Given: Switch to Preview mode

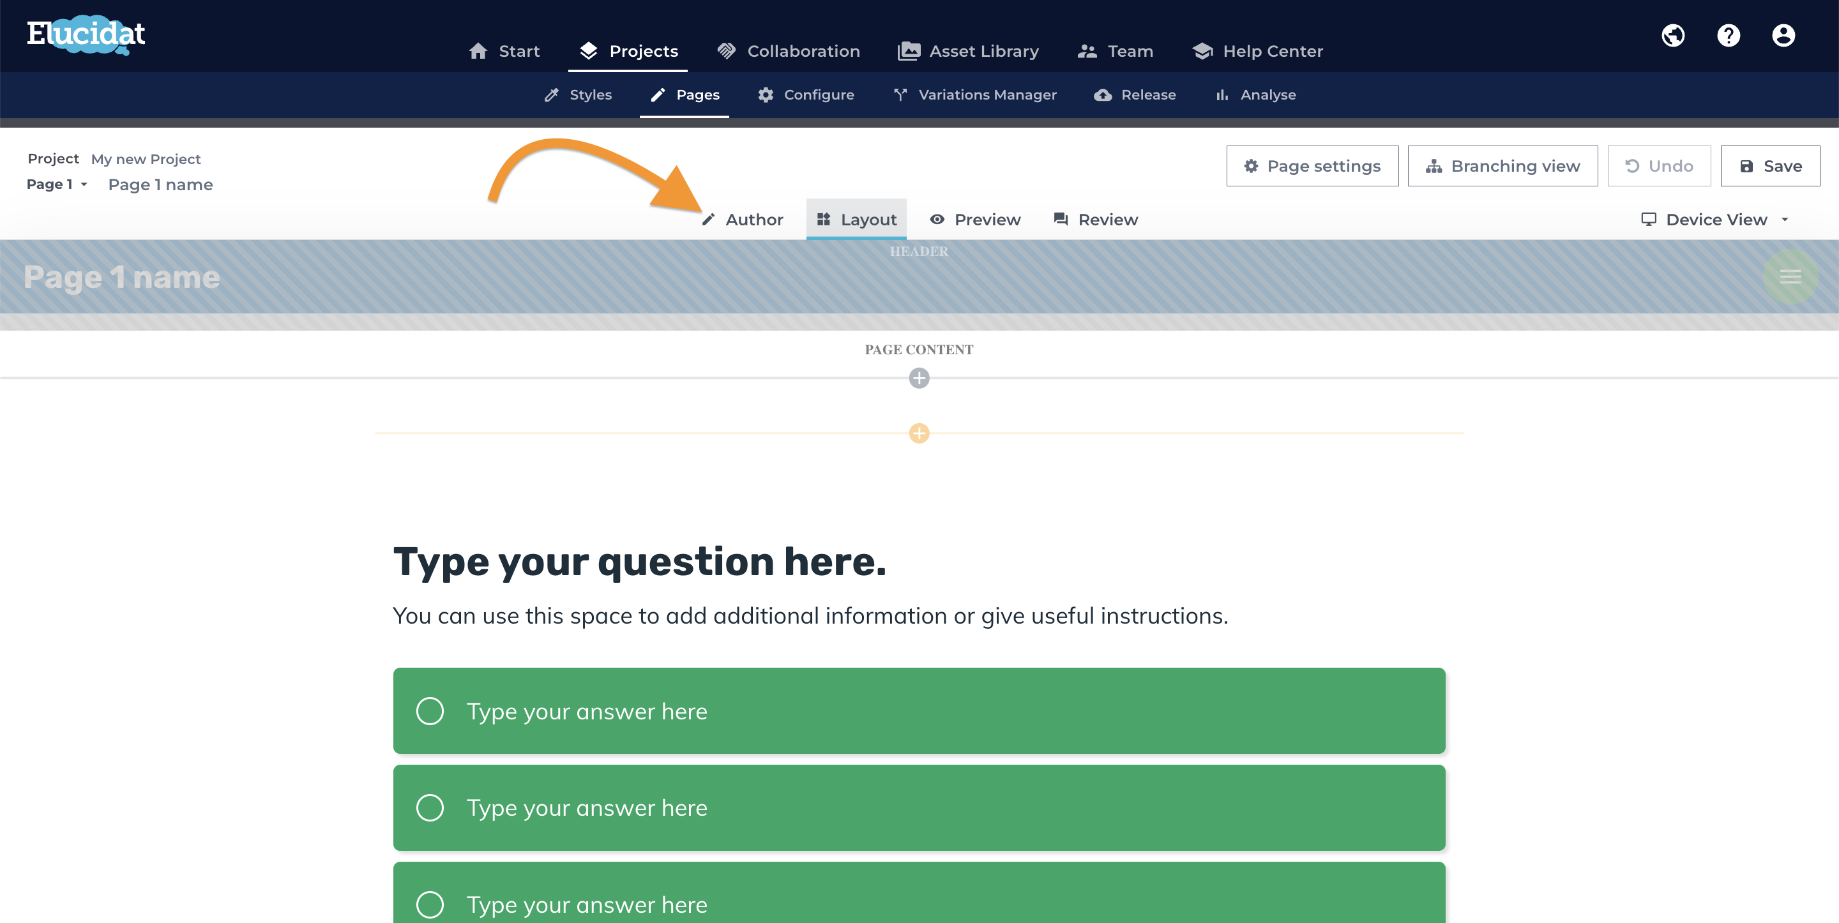Looking at the screenshot, I should coord(974,219).
